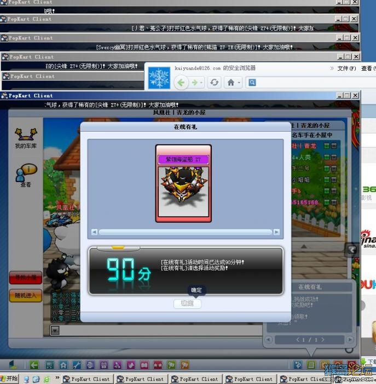Click the refresh button in browser
376x384 pixels.
214,82
